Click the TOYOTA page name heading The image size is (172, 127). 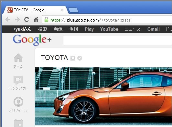point(55,58)
